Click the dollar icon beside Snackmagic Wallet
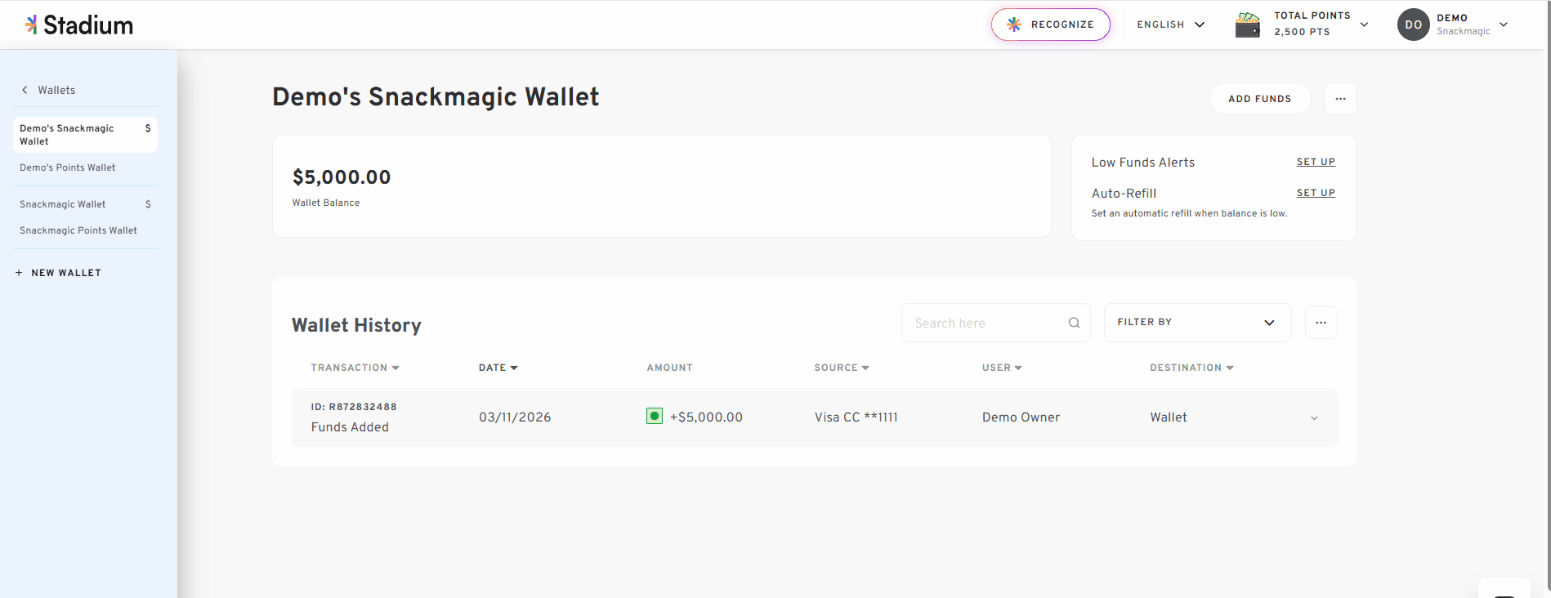The height and width of the screenshot is (598, 1551). coord(148,204)
